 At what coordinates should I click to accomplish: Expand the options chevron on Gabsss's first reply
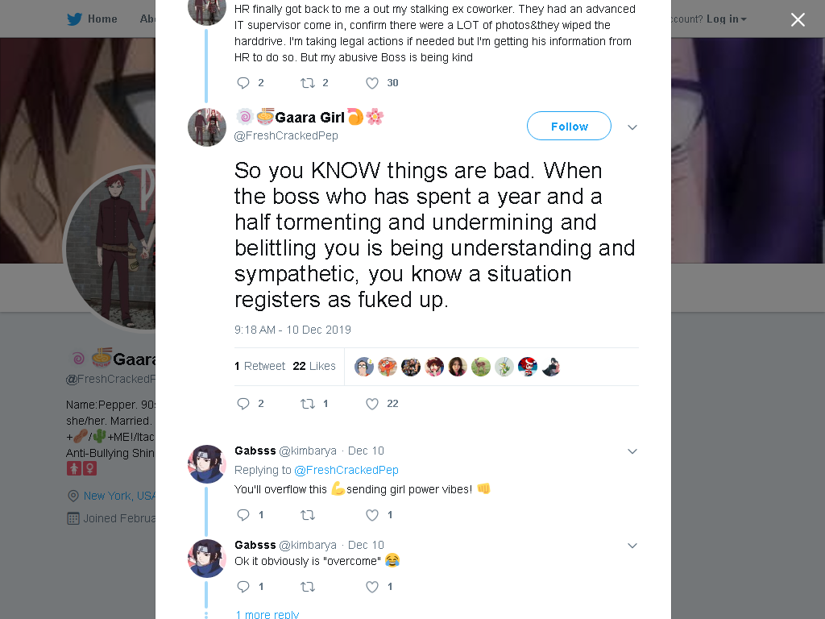click(x=632, y=451)
